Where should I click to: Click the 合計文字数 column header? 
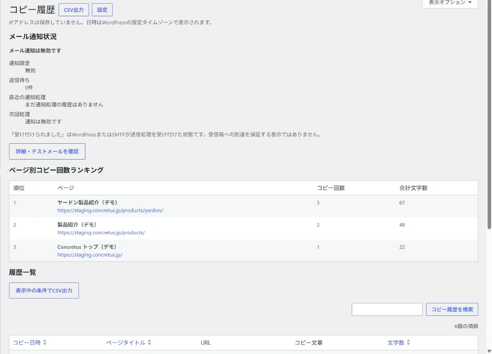413,188
